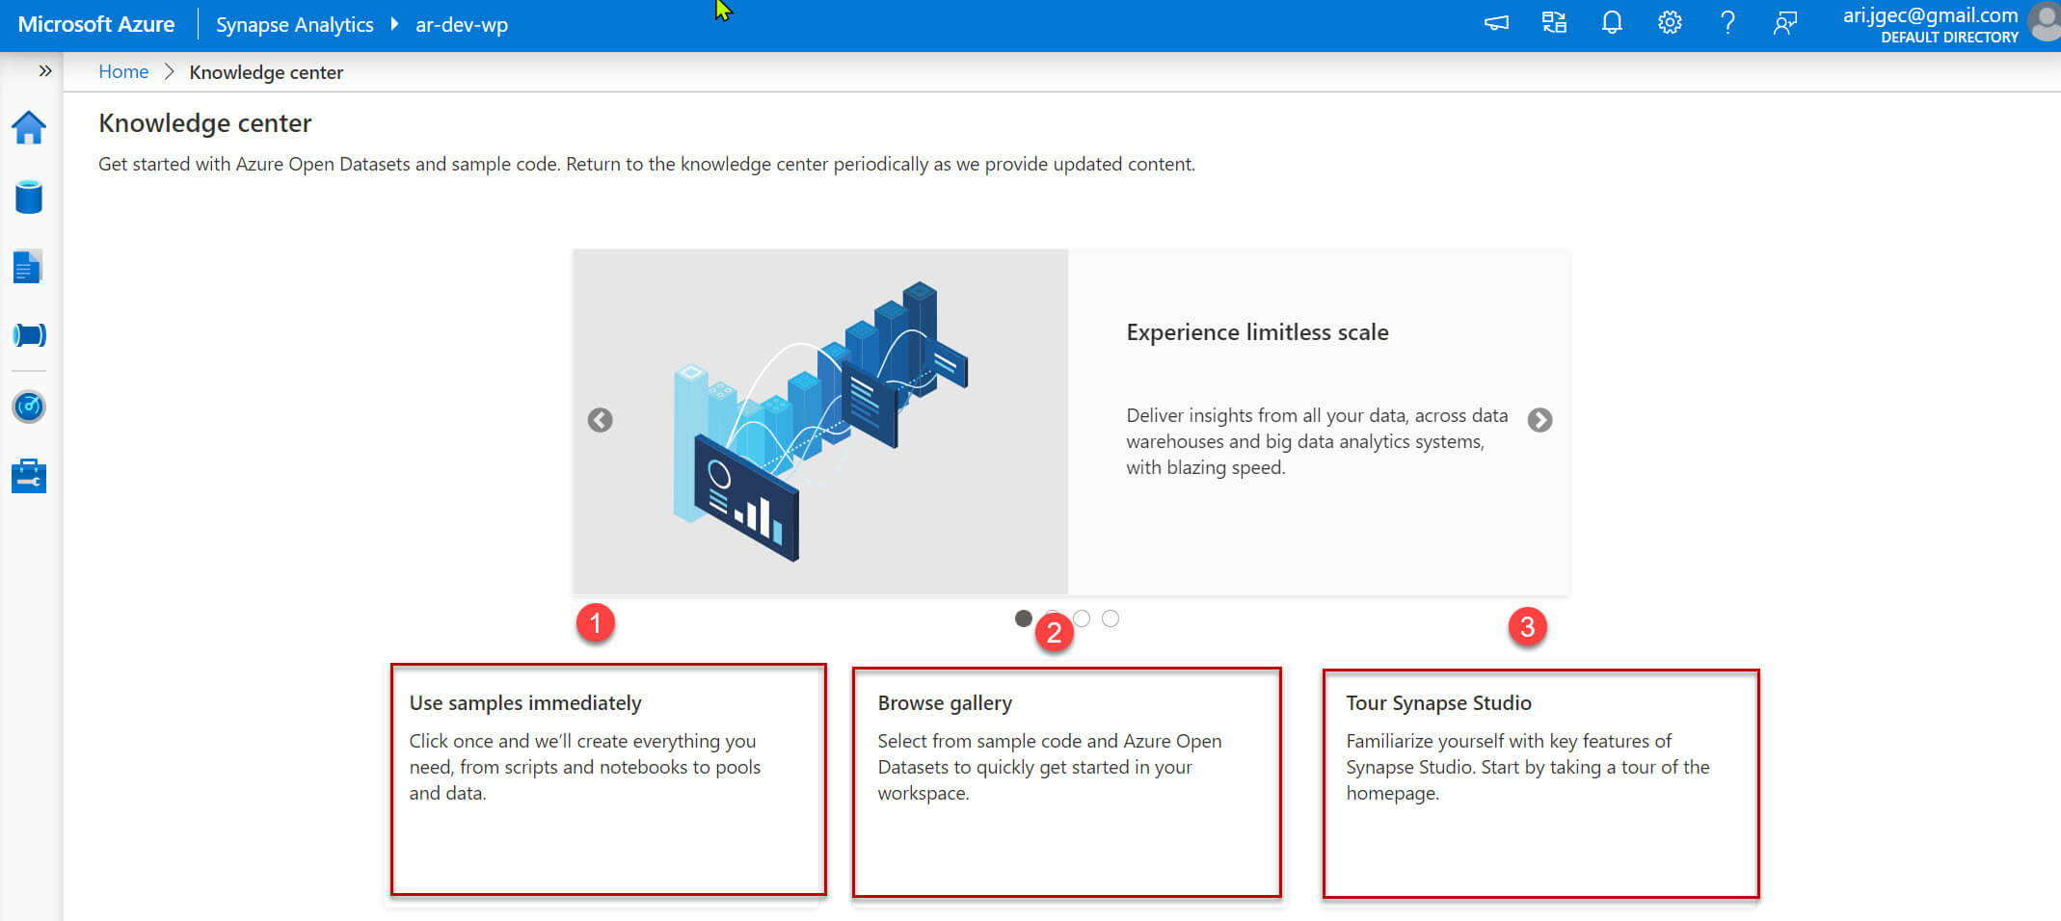This screenshot has width=2061, height=921.
Task: Open the Develop hub document icon
Action: pos(28,267)
